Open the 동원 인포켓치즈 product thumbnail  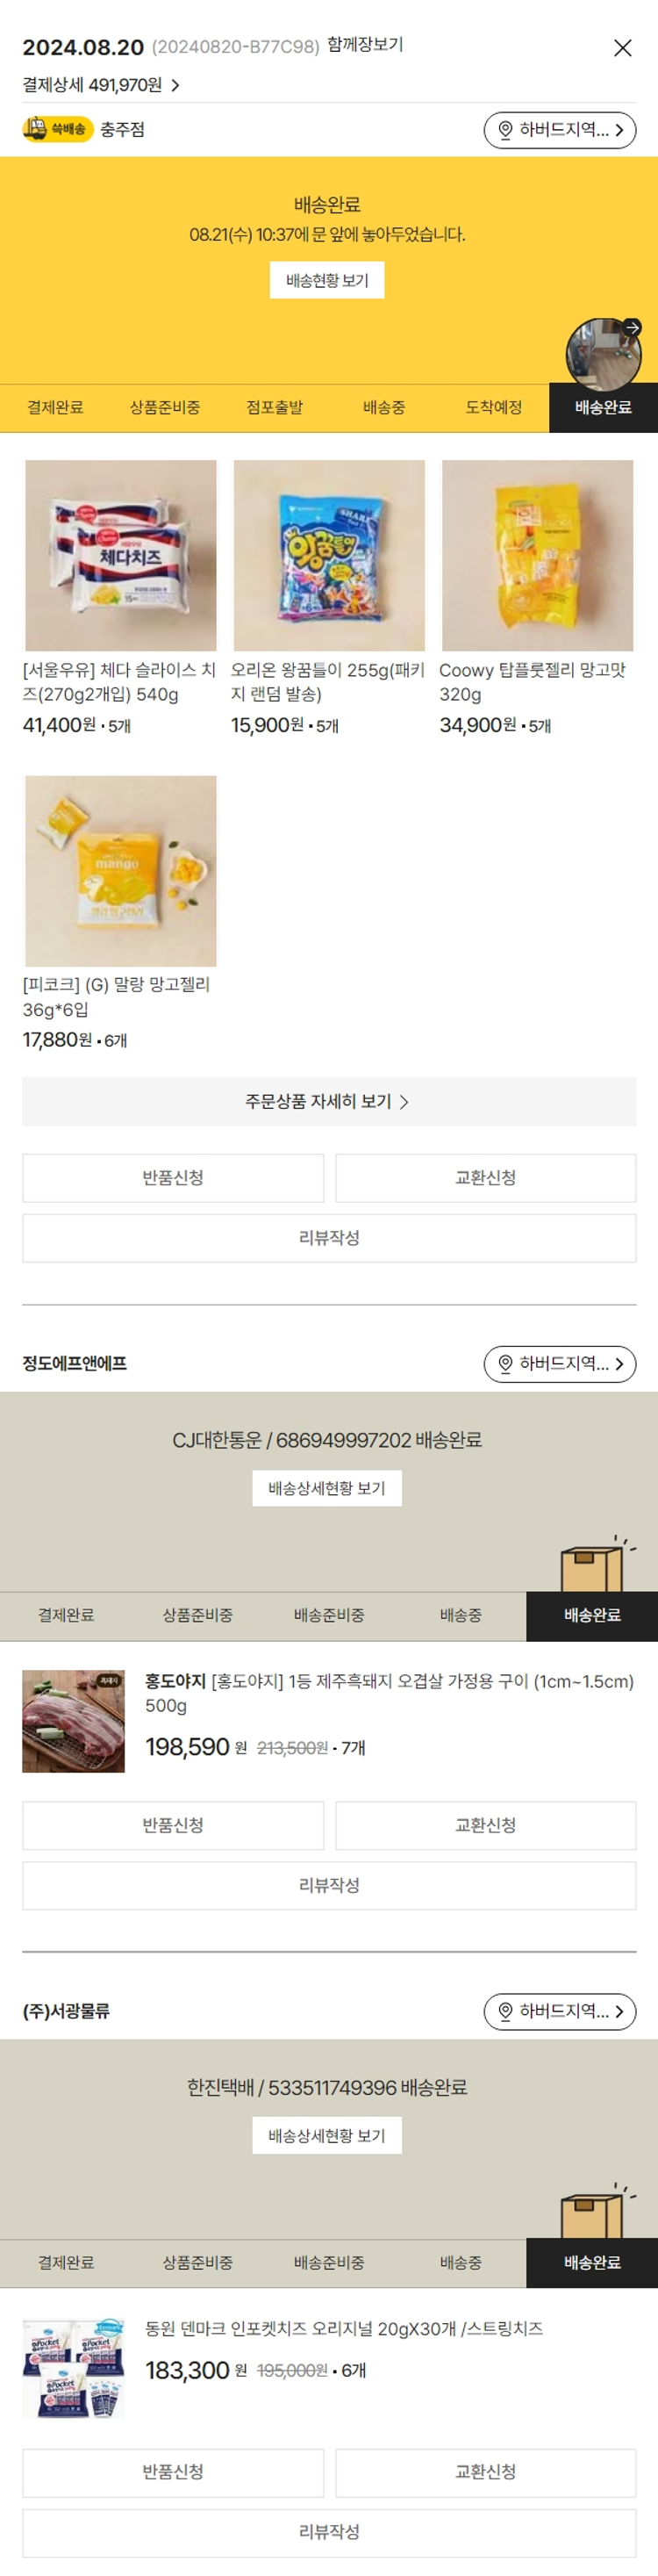point(73,2369)
